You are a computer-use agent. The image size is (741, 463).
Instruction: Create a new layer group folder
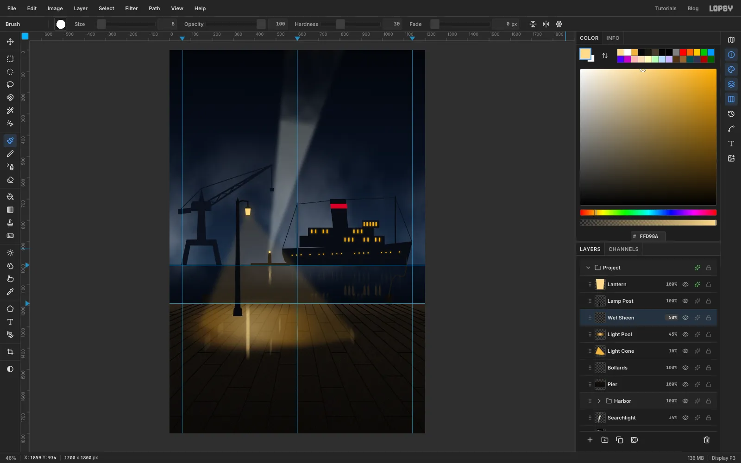(605, 440)
